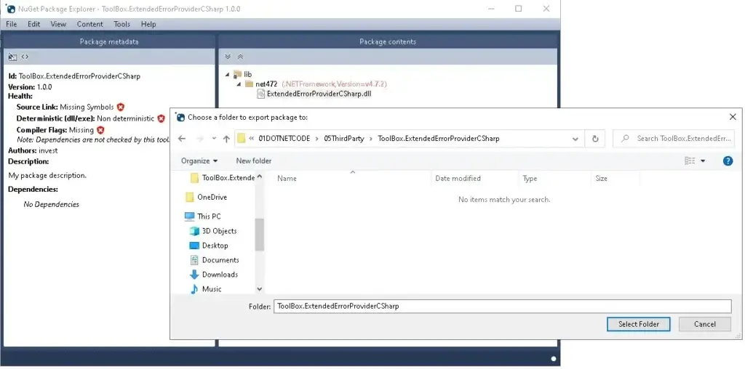
Task: Click the view metadata source icon
Action: pyautogui.click(x=25, y=57)
